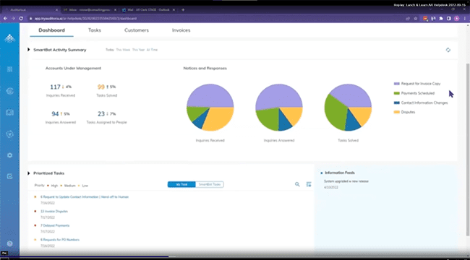Collapse the SmartBot Activity Summary section

[28, 49]
